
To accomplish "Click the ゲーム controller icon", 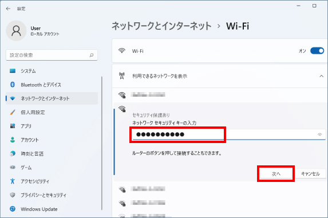I will tap(13, 168).
